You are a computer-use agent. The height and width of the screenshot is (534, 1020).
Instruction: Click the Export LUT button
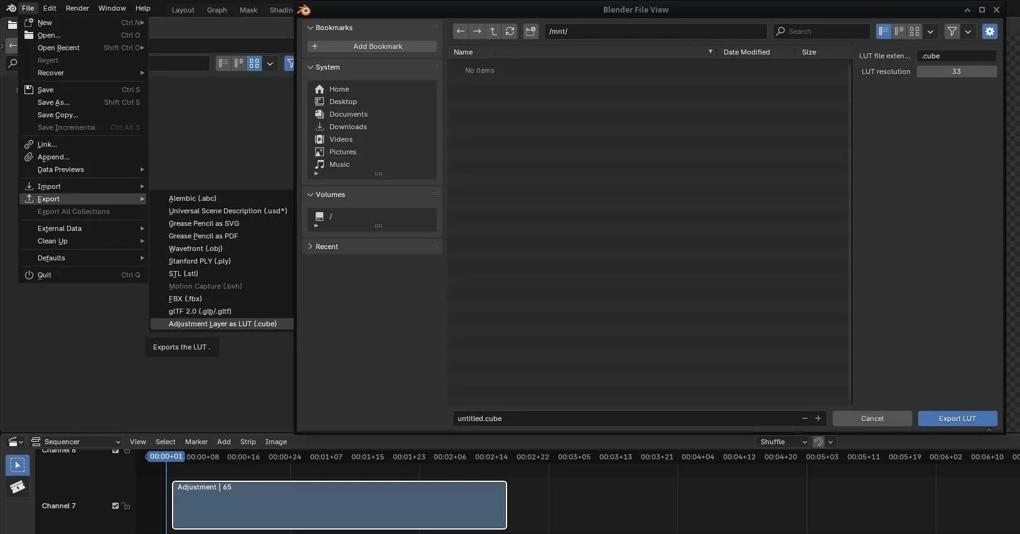[957, 419]
